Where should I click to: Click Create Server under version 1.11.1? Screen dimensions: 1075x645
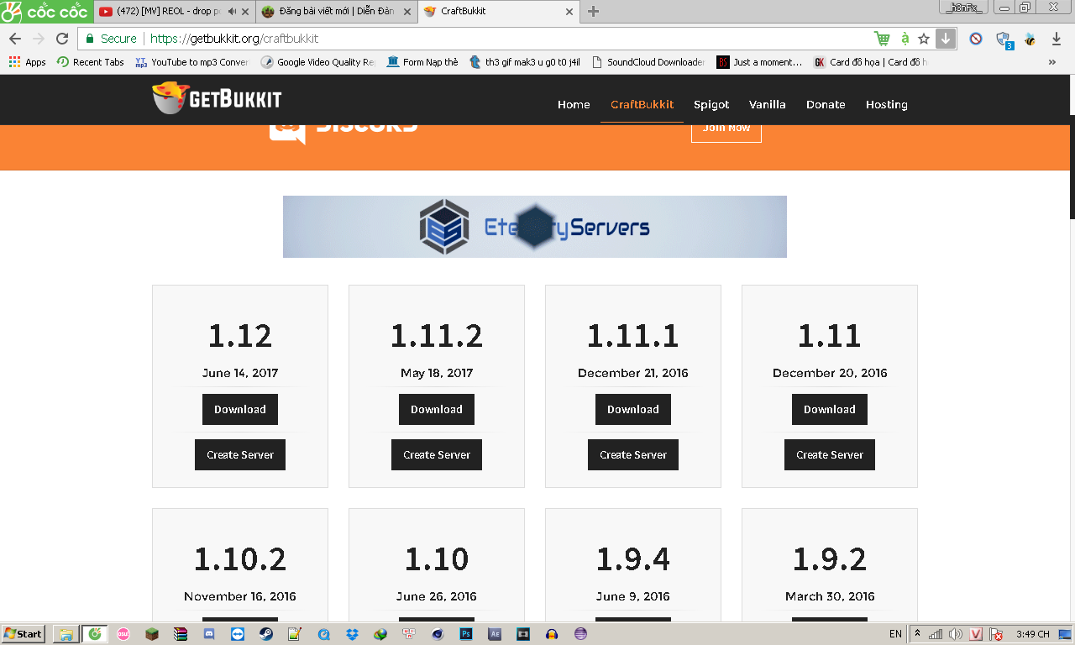(x=633, y=454)
